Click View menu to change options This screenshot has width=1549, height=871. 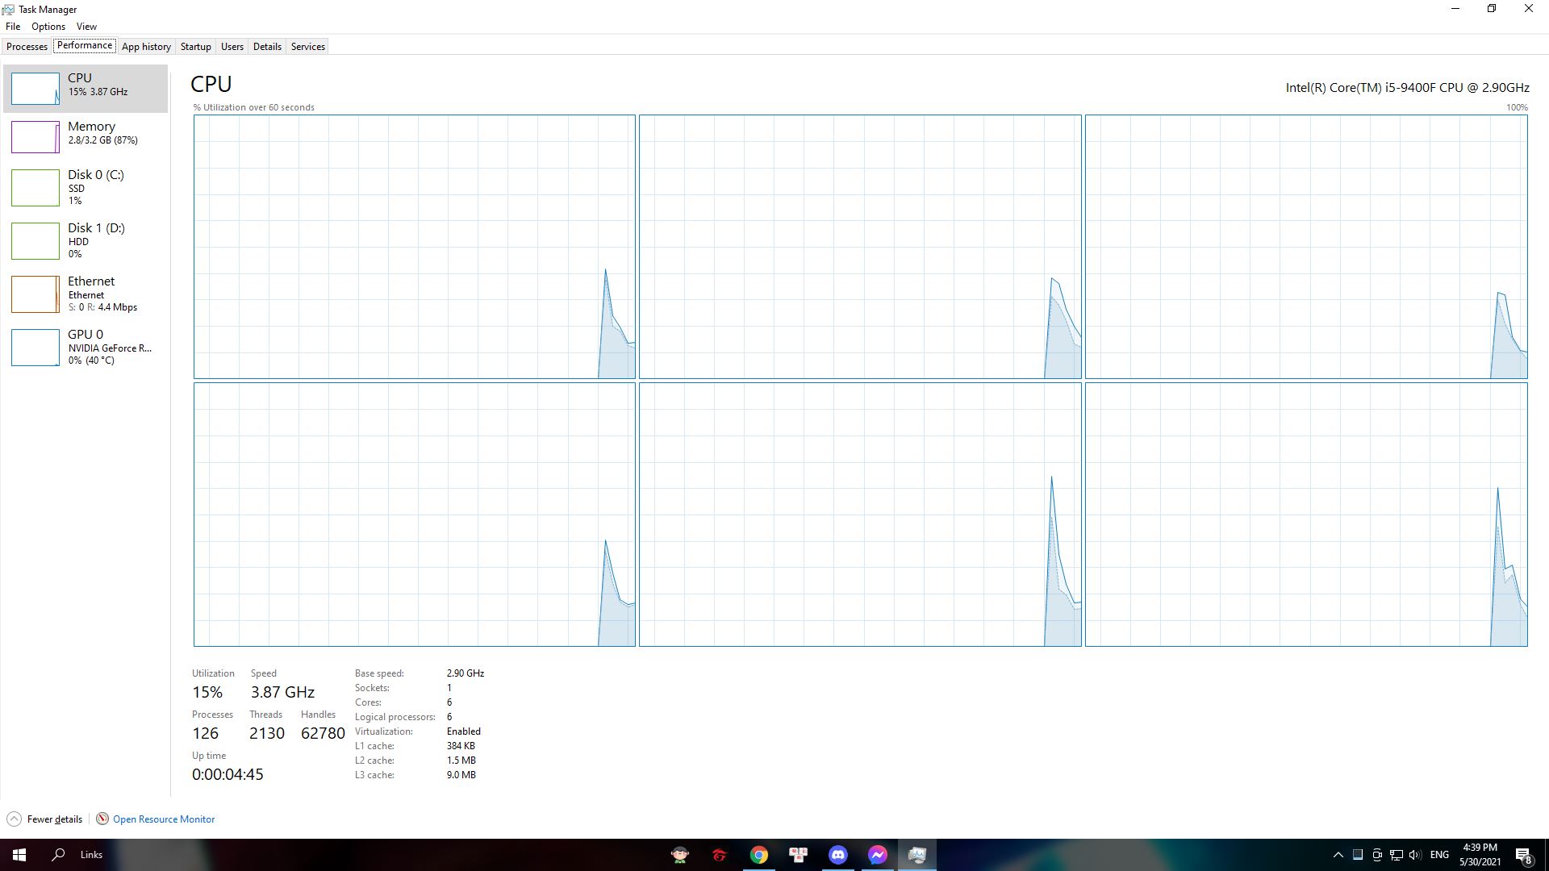click(x=85, y=26)
